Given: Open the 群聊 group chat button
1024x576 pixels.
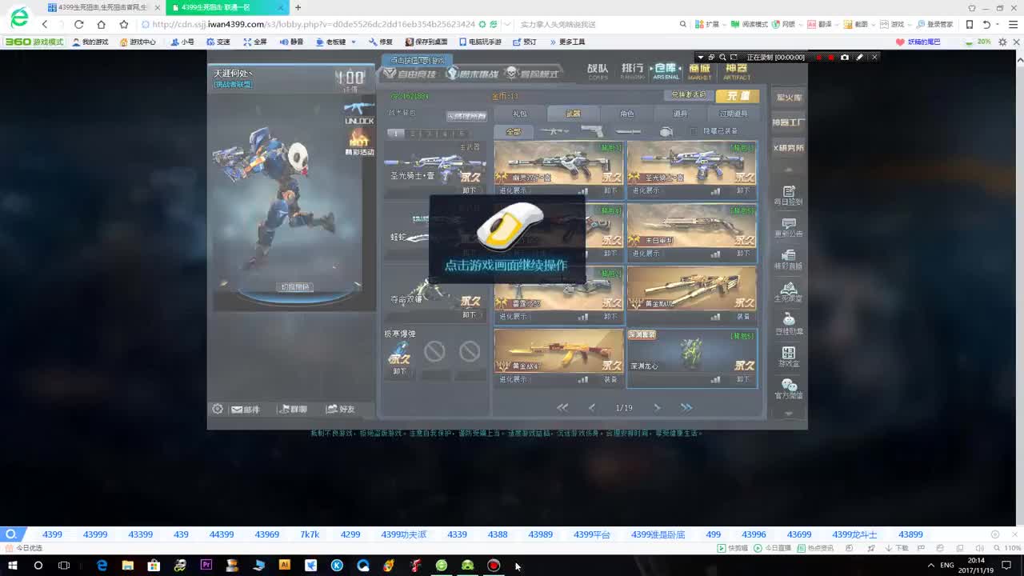Looking at the screenshot, I should [x=293, y=410].
